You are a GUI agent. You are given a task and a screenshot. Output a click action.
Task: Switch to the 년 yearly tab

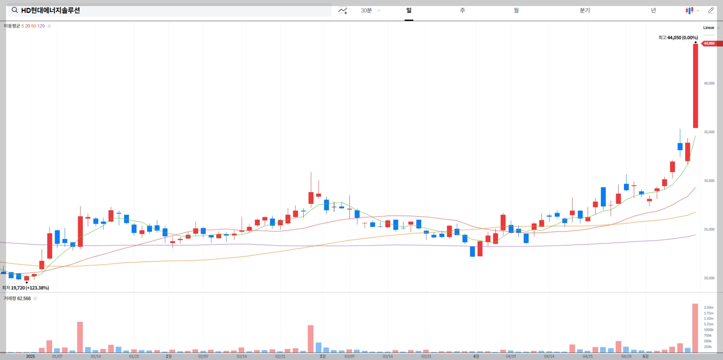pos(653,10)
